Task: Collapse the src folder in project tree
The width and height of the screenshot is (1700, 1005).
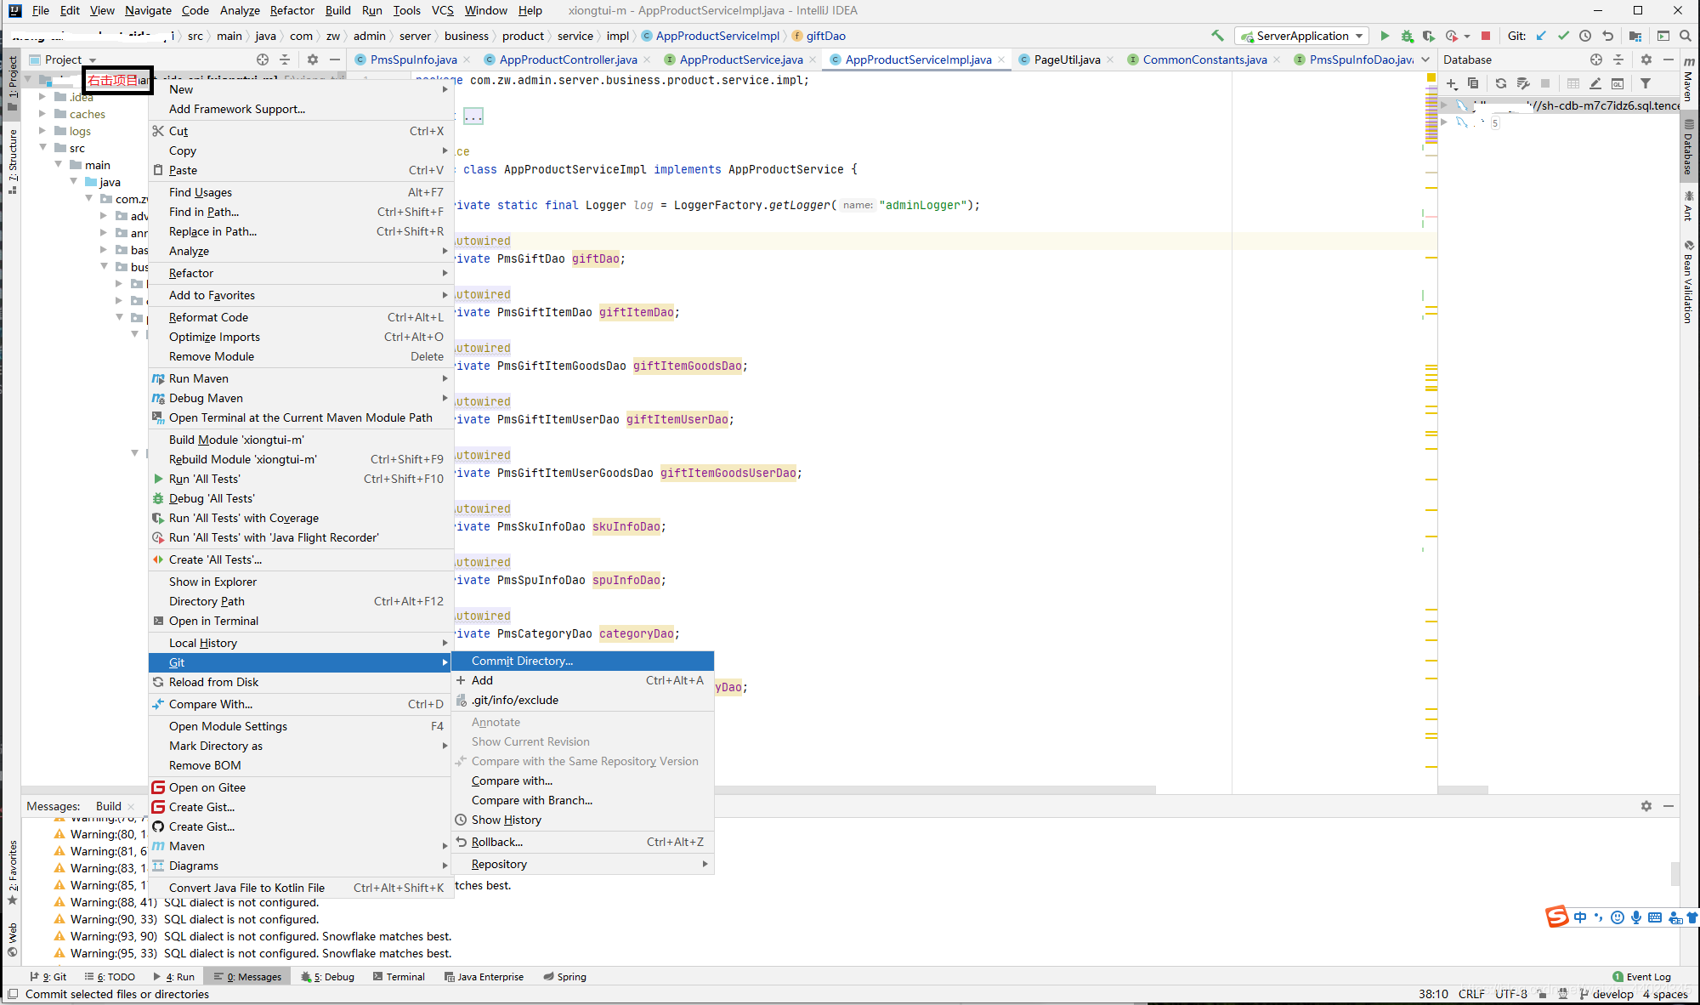Action: [42, 147]
